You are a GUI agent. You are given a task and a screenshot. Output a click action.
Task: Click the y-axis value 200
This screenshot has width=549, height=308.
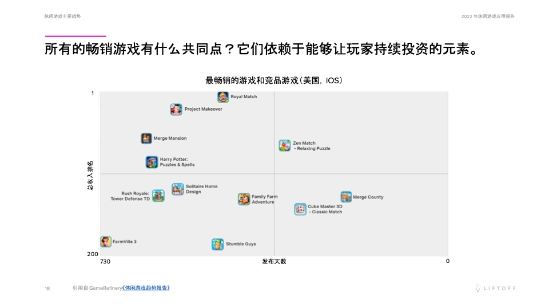pyautogui.click(x=93, y=254)
